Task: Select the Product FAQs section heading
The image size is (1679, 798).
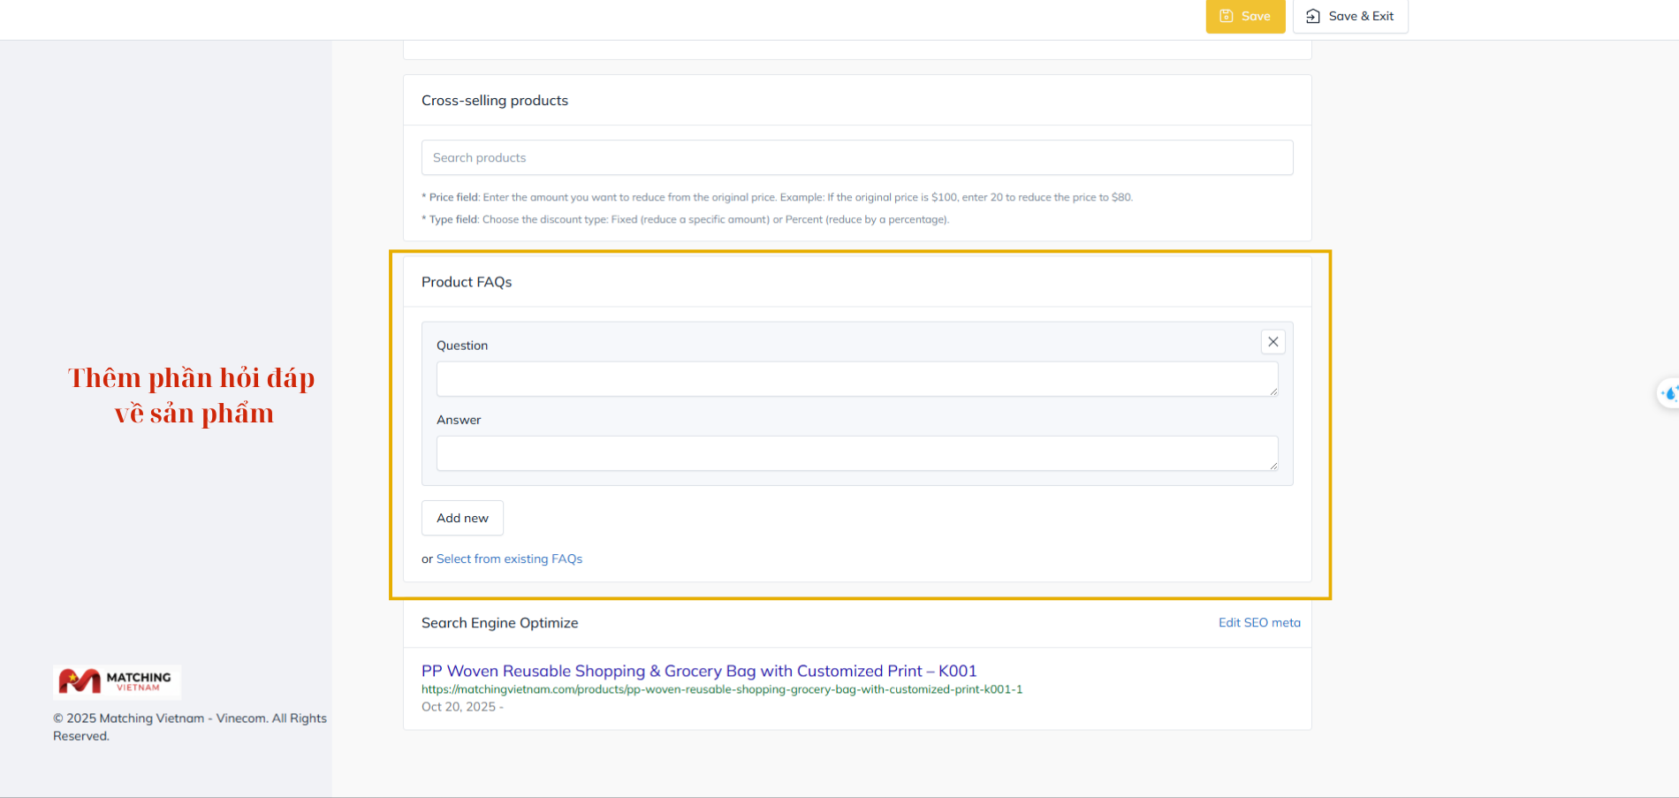Action: (x=467, y=282)
